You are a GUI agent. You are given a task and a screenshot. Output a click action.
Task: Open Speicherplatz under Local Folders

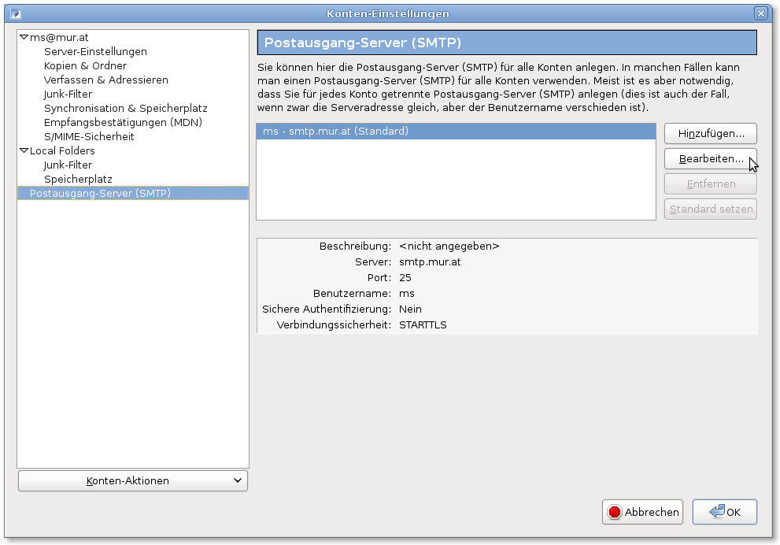coord(78,180)
